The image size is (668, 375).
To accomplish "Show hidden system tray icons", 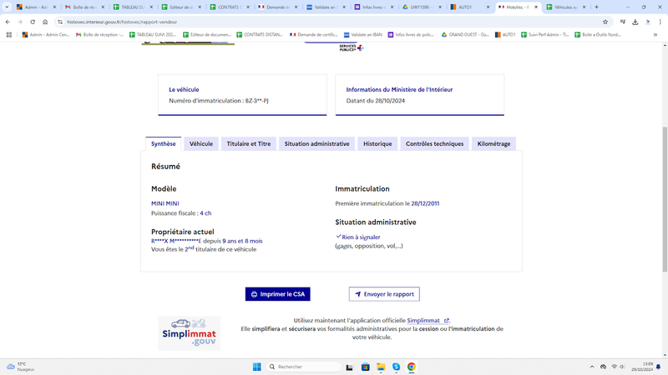I will coord(592,367).
